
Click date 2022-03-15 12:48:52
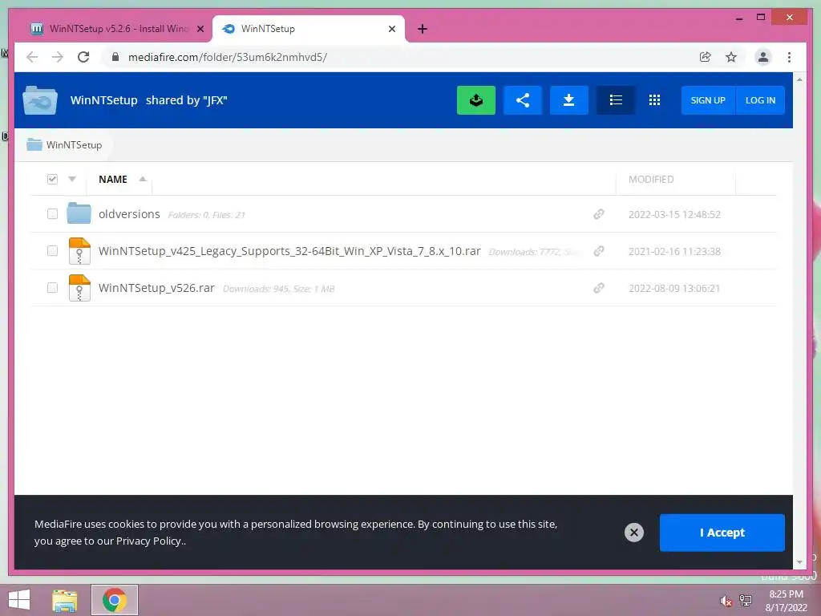[x=674, y=214]
